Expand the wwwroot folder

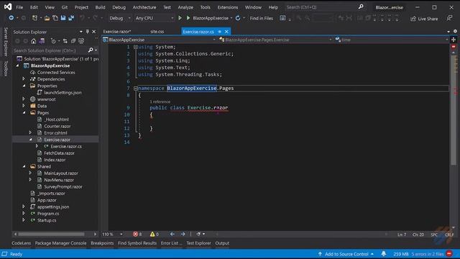click(x=24, y=99)
